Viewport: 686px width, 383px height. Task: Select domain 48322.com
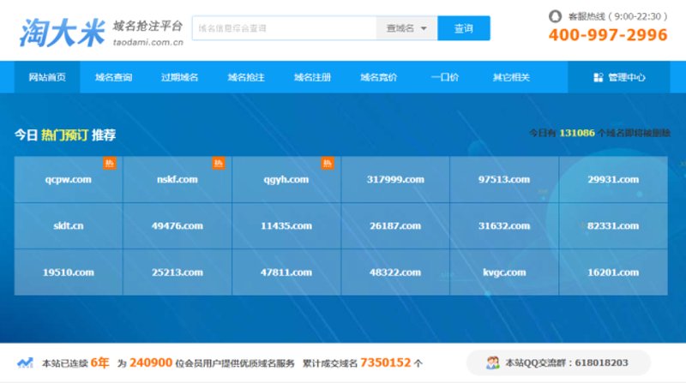[395, 272]
